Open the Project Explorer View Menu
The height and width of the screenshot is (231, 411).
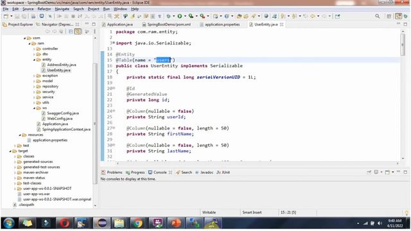pos(94,31)
